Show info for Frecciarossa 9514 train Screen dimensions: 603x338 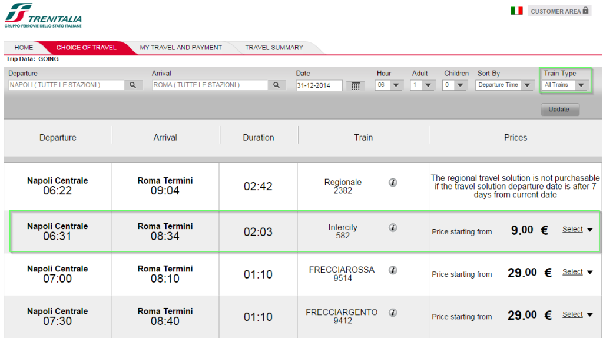tap(393, 270)
